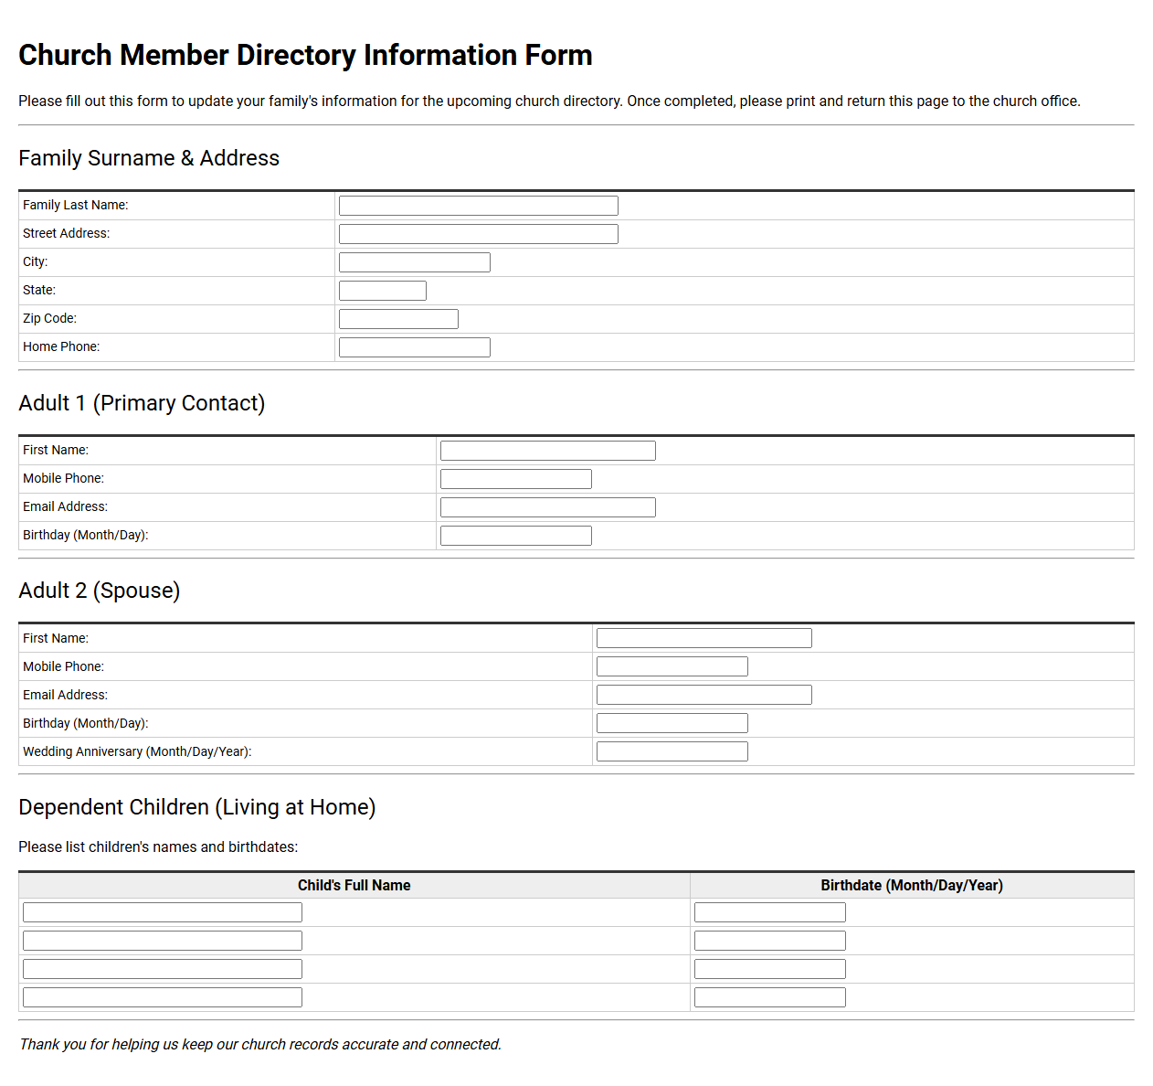The width and height of the screenshot is (1153, 1086).
Task: Select second child's Birthdate field
Action: click(769, 941)
